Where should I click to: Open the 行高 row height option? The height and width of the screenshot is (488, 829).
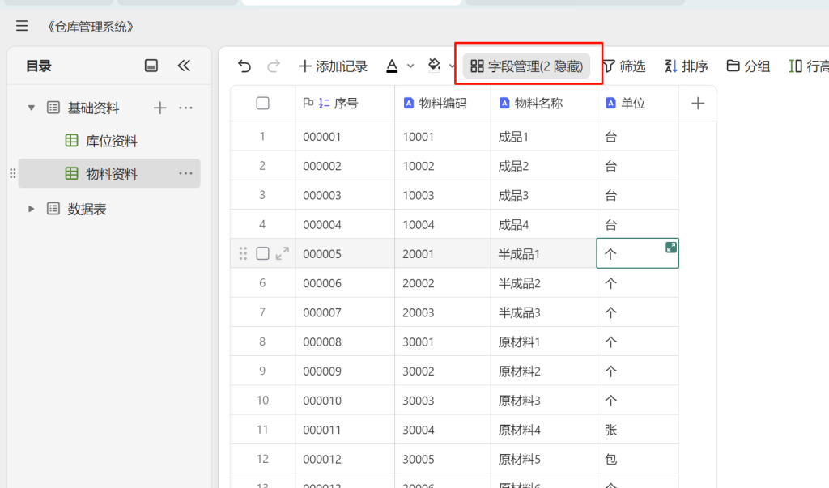point(809,66)
